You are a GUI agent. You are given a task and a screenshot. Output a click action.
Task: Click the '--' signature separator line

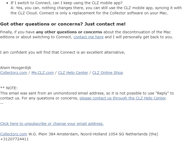click(x=2, y=103)
